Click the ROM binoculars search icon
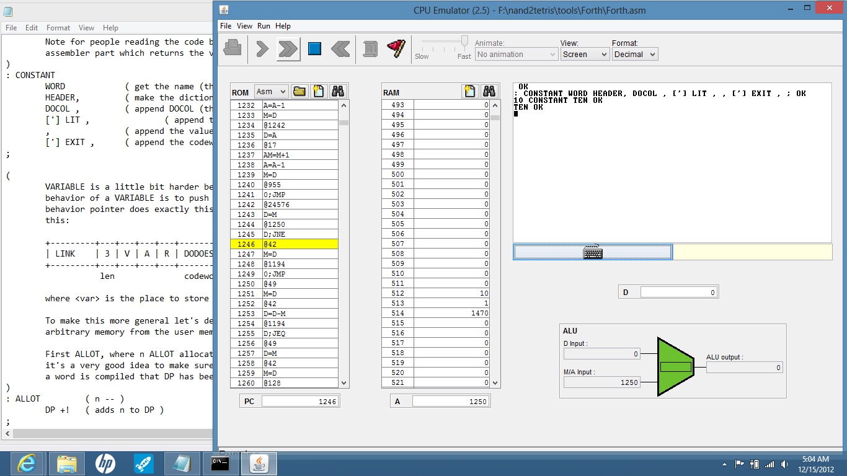The width and height of the screenshot is (847, 476). tap(337, 92)
